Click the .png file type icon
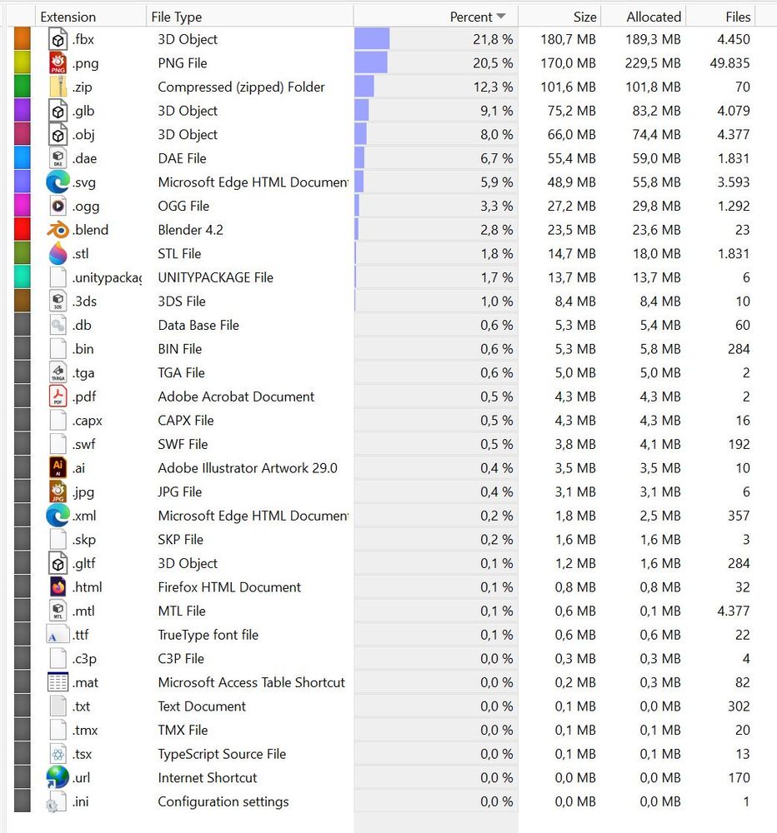This screenshot has width=777, height=833. (x=58, y=62)
